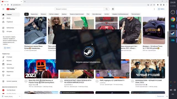Open YouTube settings three-dot menu near Войти
This screenshot has height=99, width=177.
click(x=154, y=9)
